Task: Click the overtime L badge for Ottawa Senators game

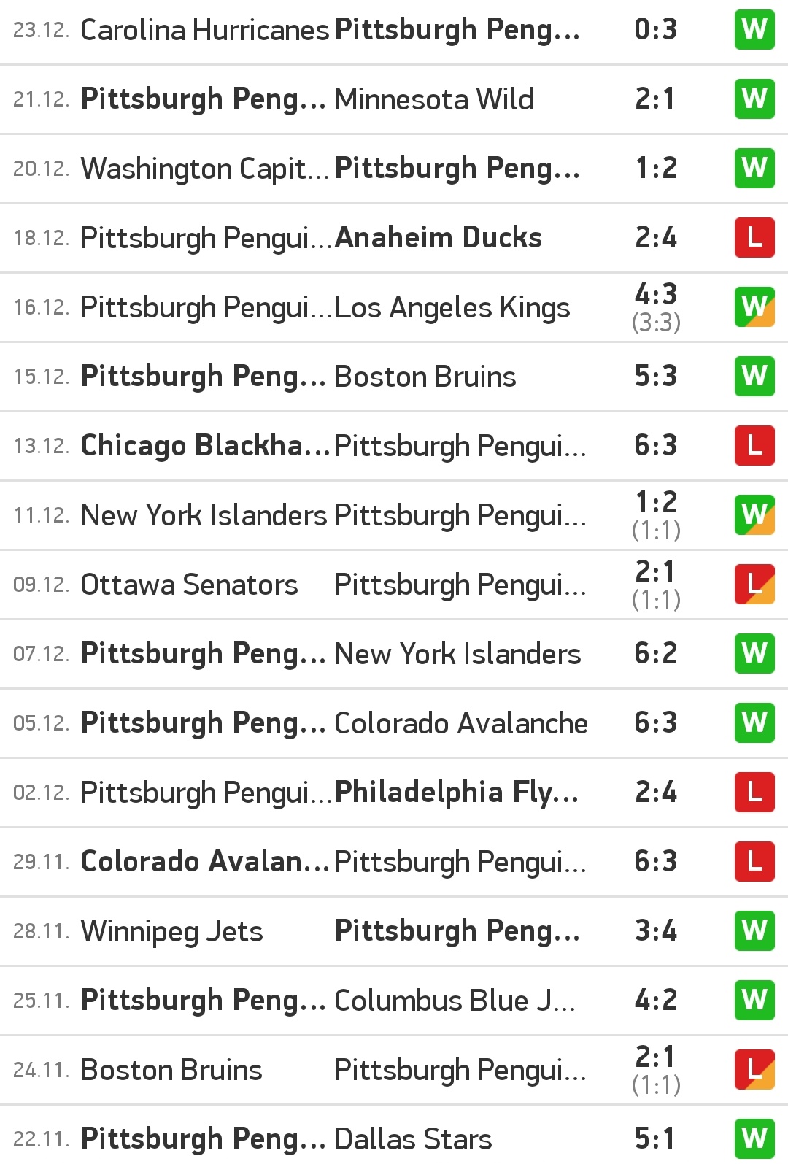Action: 754,585
